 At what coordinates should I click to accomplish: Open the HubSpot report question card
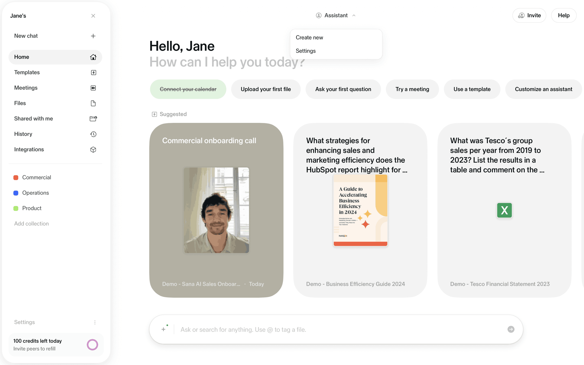360,210
